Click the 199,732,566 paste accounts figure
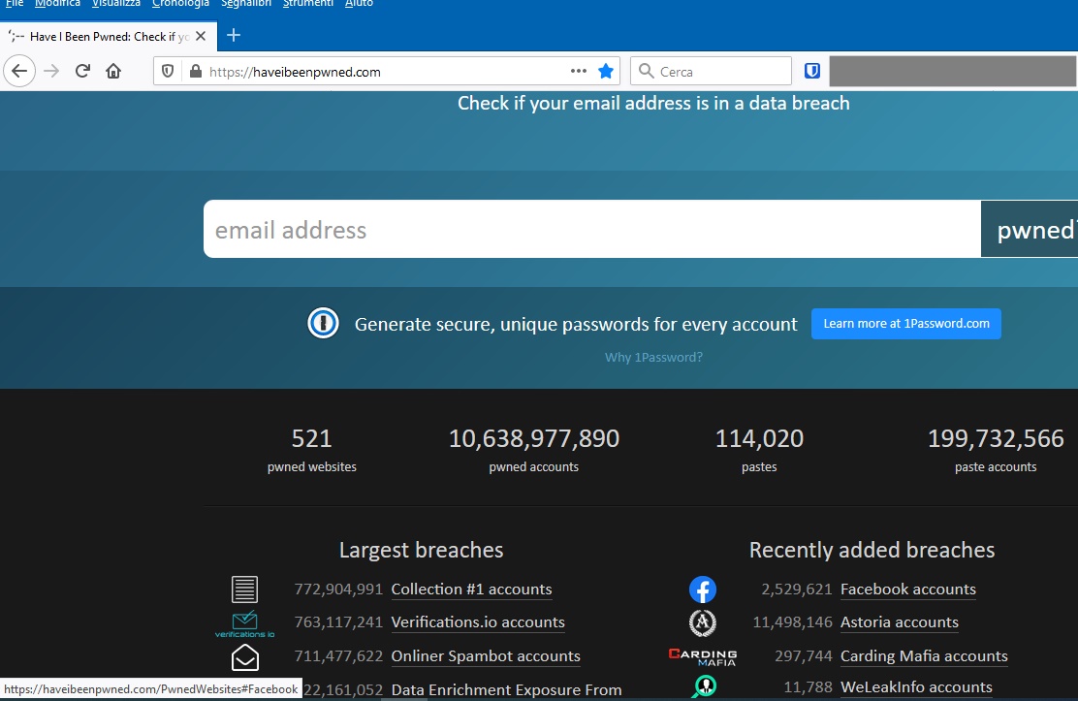This screenshot has height=701, width=1078. tap(996, 438)
